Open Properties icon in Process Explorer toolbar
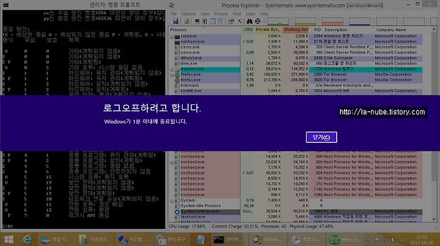The height and width of the screenshot is (246, 440). coord(231,21)
